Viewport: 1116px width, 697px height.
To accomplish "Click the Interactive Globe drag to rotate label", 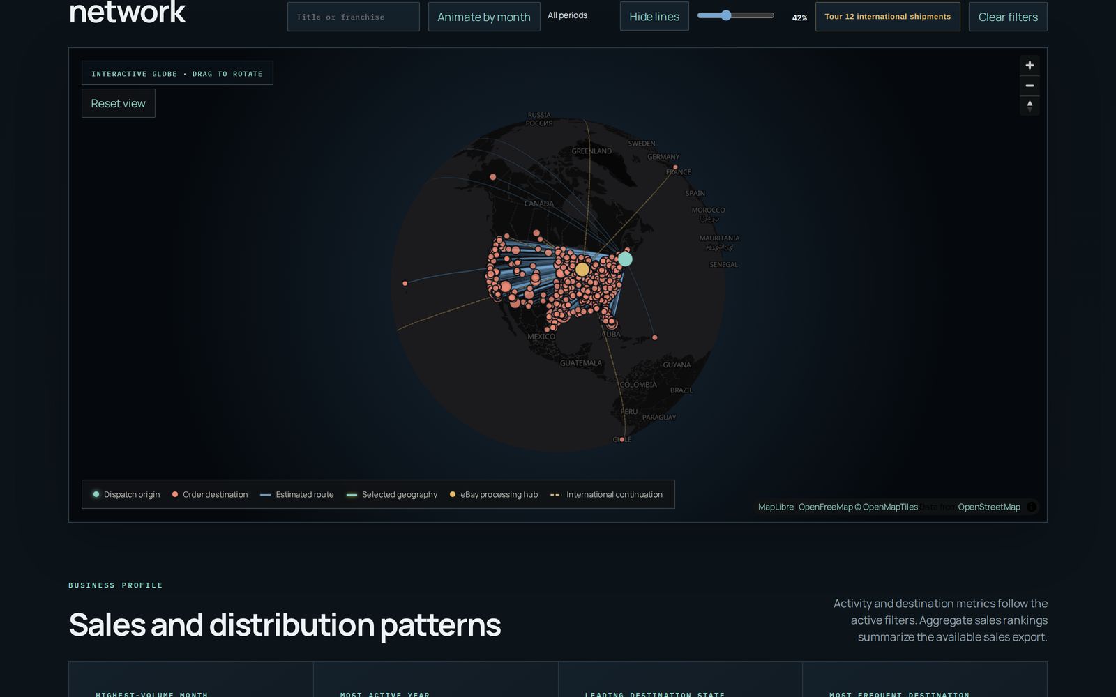I will (177, 73).
